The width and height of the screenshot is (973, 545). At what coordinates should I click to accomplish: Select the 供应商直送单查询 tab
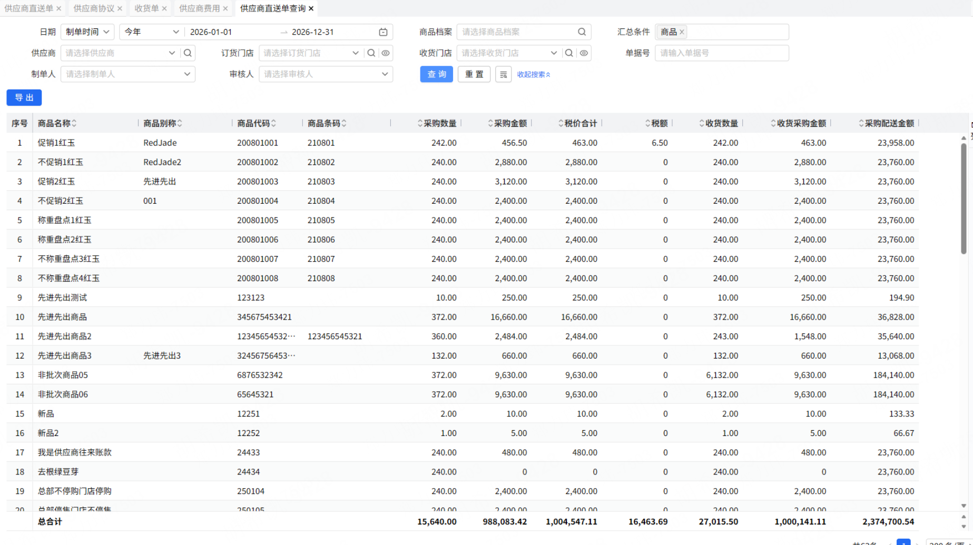click(273, 8)
